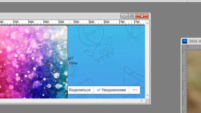
Task: Click the resize grip corner of document window
Action: 147,101
